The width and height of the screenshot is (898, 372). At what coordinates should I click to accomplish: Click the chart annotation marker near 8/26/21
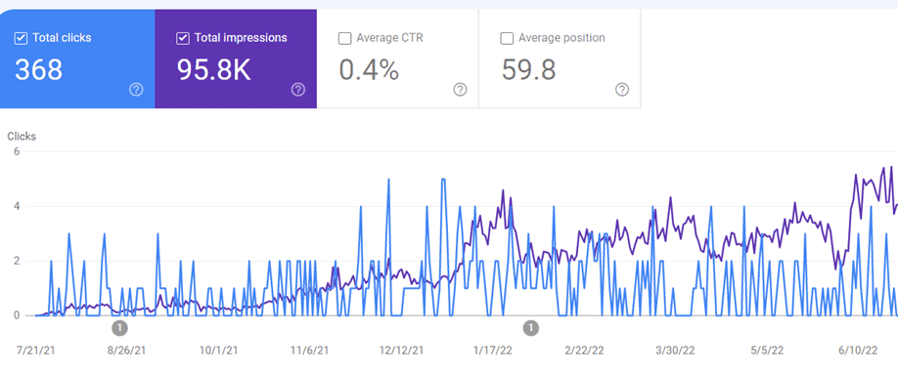pyautogui.click(x=119, y=328)
